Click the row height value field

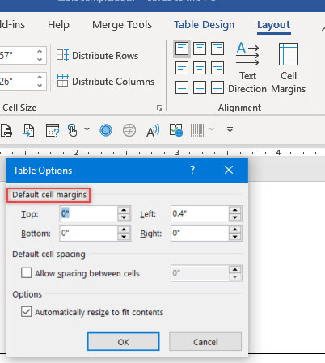pyautogui.click(x=17, y=56)
